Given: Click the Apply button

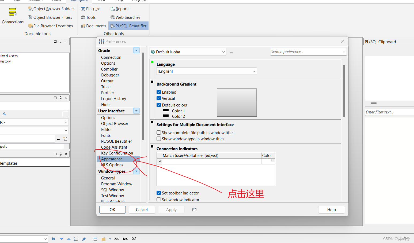Looking at the screenshot, I should pos(171,209).
